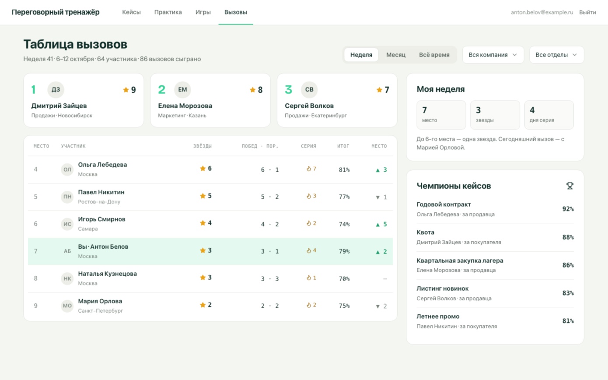Screen dimensions: 608x380
Task: Switch to the Игры tab
Action: [203, 12]
